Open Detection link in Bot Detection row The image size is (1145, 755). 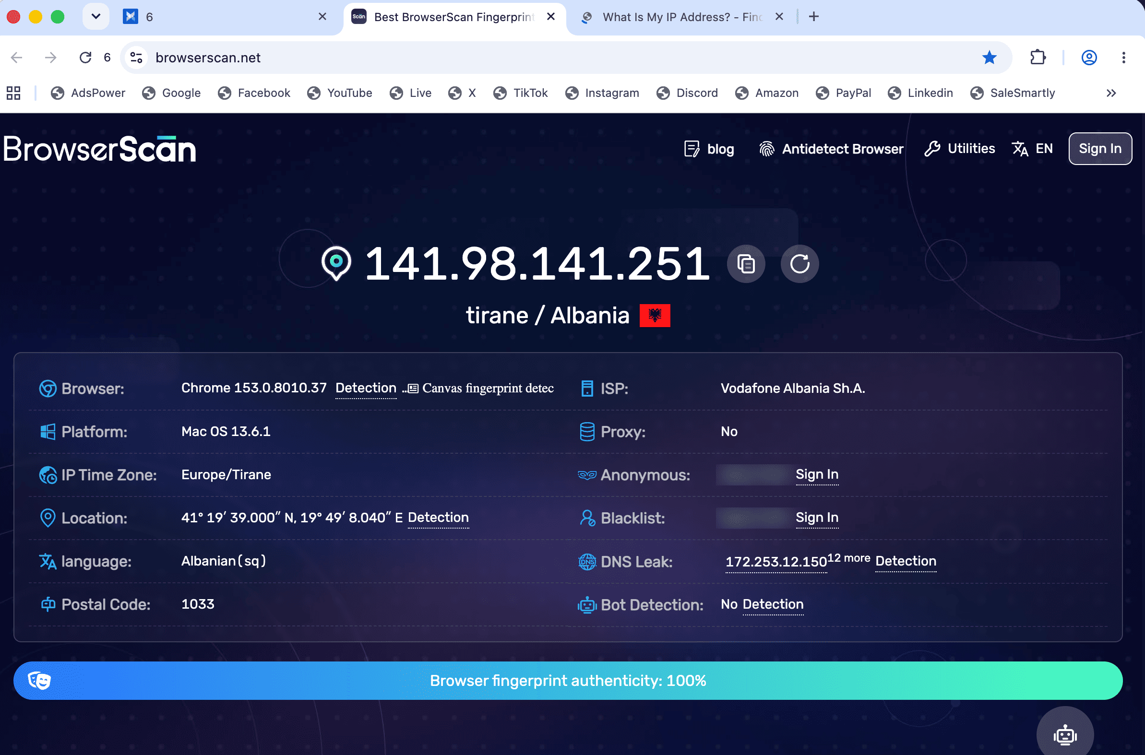click(773, 604)
